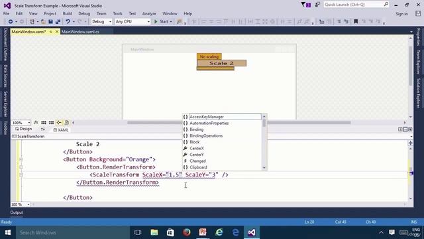This screenshot has height=239, width=424.
Task: Click IntelliSense list scroll down arrow
Action: [264, 168]
